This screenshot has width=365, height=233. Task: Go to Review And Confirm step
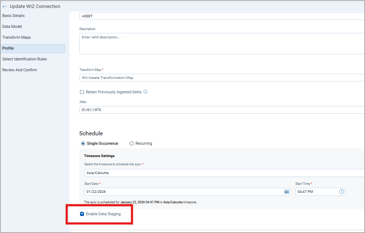click(x=20, y=70)
